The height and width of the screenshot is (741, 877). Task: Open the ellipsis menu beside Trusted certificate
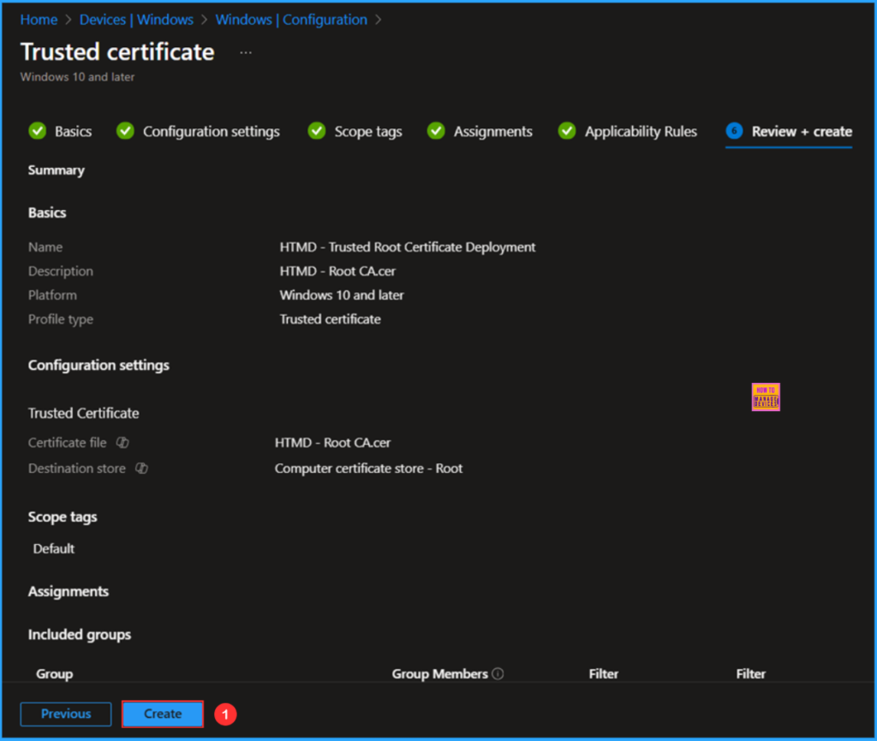coord(246,52)
